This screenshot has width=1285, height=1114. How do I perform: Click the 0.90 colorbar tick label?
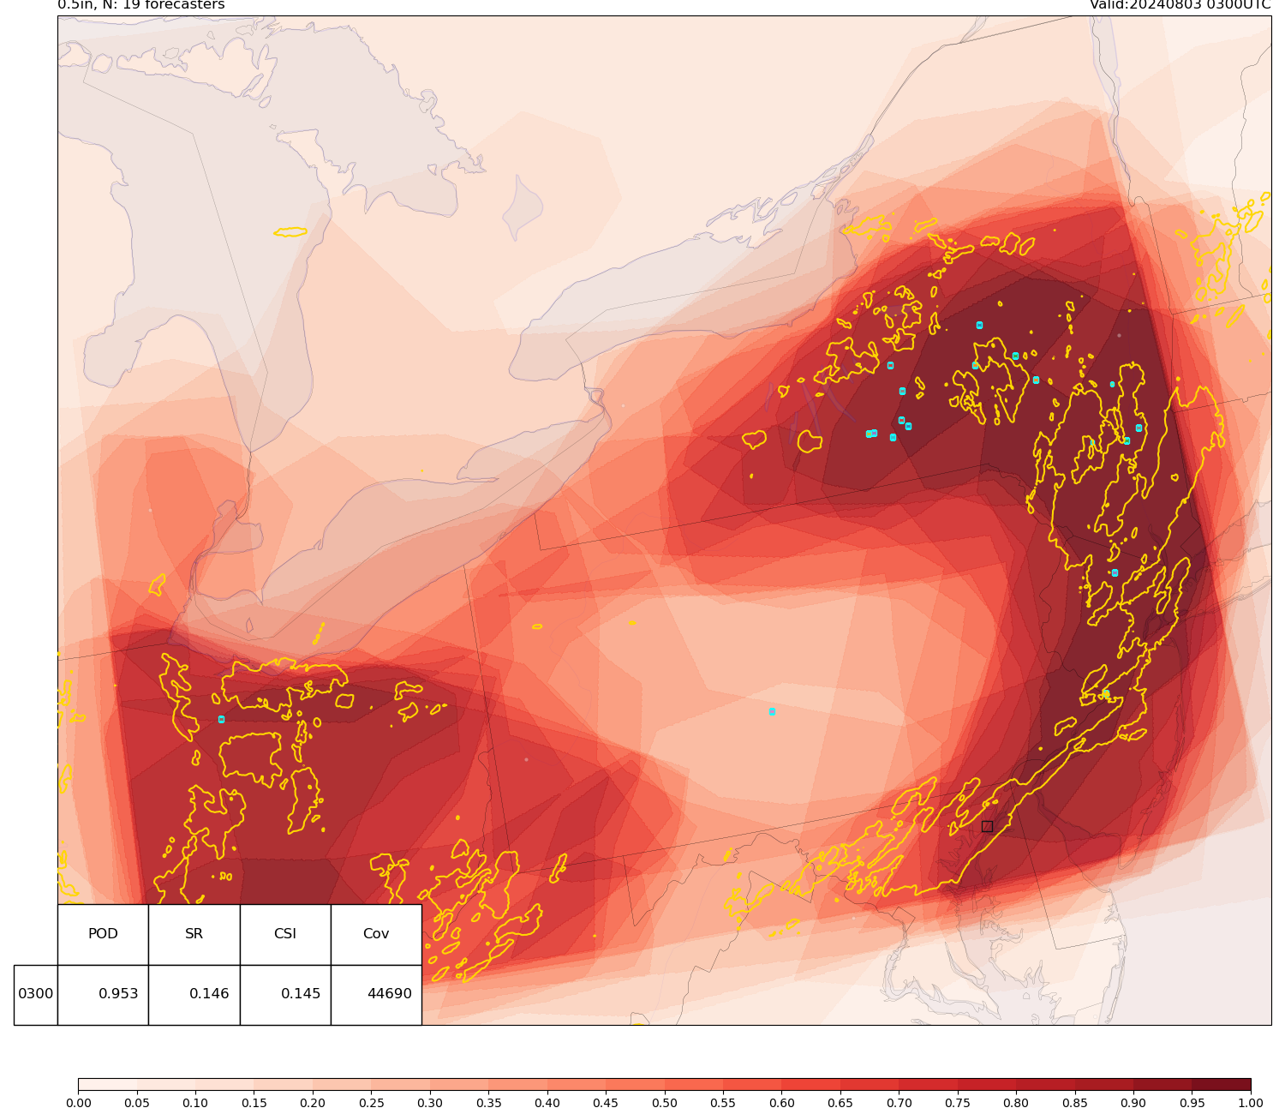pyautogui.click(x=1133, y=1103)
